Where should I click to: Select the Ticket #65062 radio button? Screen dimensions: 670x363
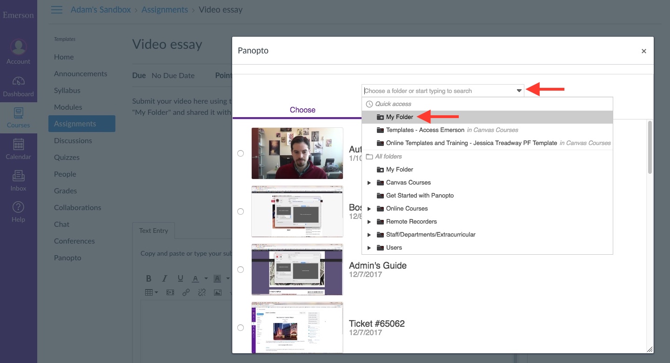(241, 328)
